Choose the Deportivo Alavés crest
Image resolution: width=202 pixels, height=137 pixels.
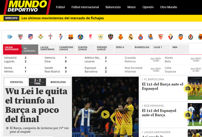tap(10, 37)
